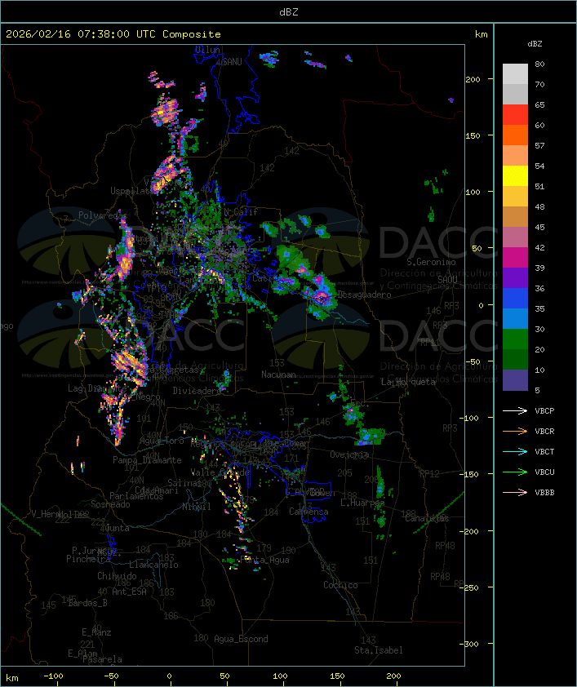Screen dimensions: 577x687
Task: Click the km unit label at bottom left
Action: tap(11, 678)
